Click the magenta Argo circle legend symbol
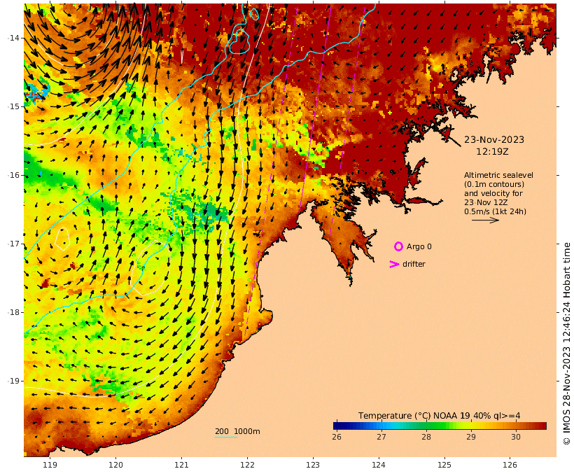 click(398, 246)
